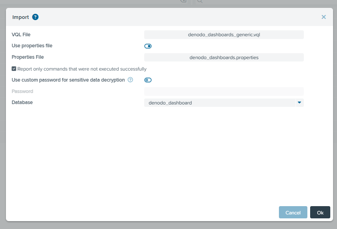Open the Import help question-mark icon
Image resolution: width=337 pixels, height=229 pixels.
click(x=35, y=17)
